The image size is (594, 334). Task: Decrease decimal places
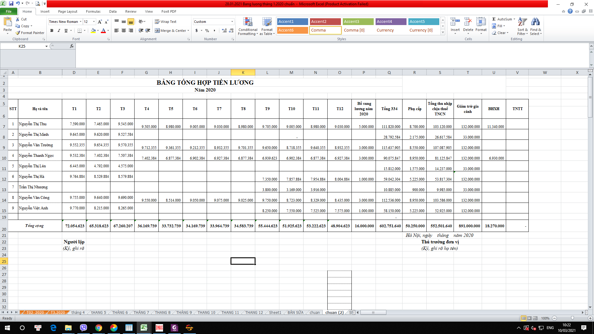pyautogui.click(x=231, y=31)
